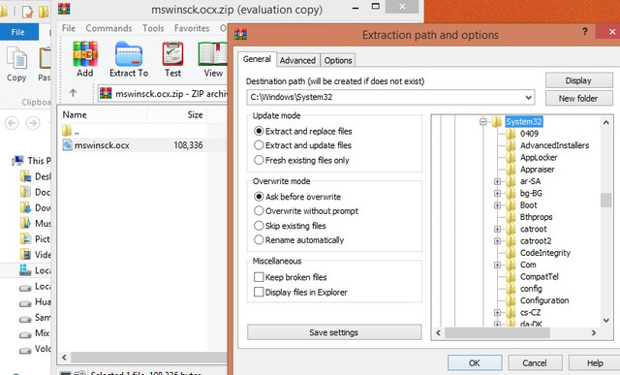This screenshot has width=620, height=375.
Task: Select Rename automatically option
Action: (259, 240)
